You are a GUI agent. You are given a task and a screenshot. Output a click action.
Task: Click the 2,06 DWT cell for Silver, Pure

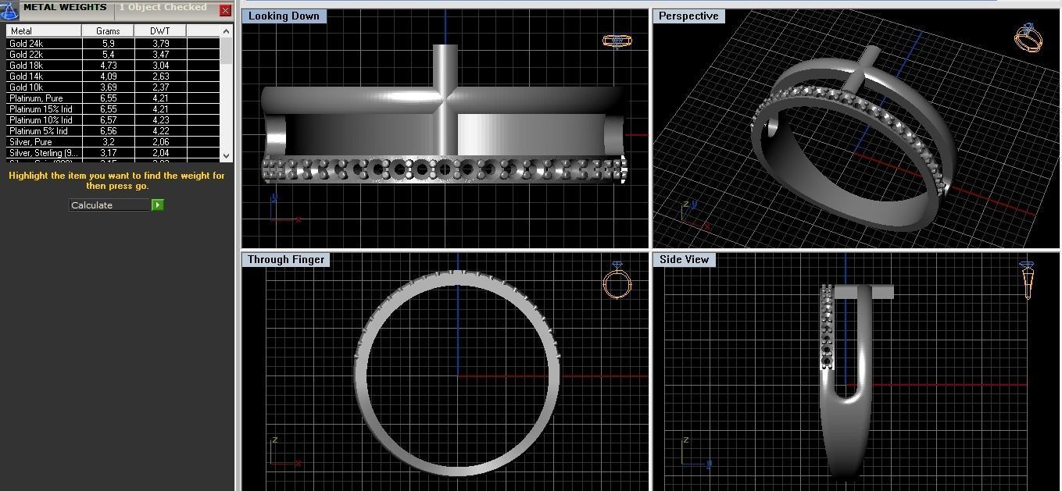pos(160,142)
